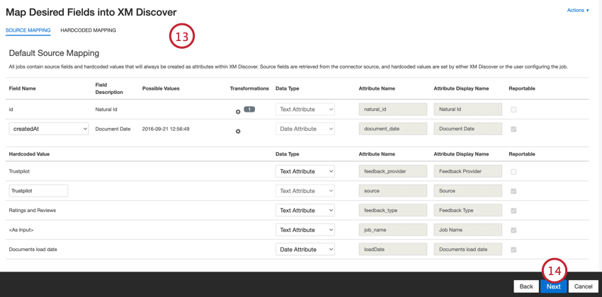Image resolution: width=602 pixels, height=297 pixels.
Task: Toggle Reportable checkbox for Job Name
Action: [513, 230]
